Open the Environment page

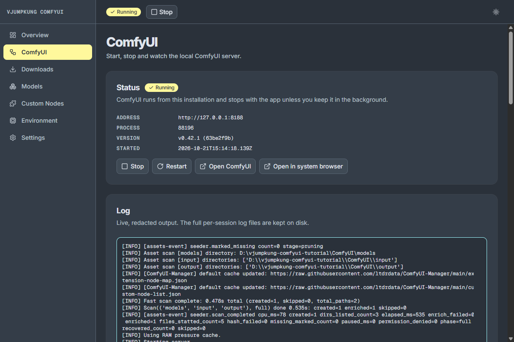[x=48, y=121]
